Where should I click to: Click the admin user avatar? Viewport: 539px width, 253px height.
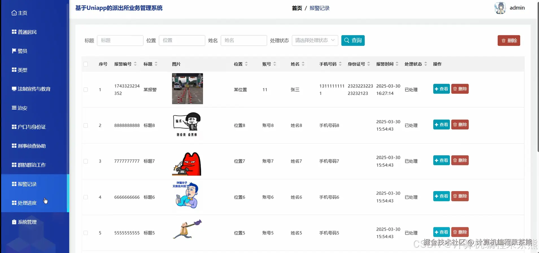500,8
